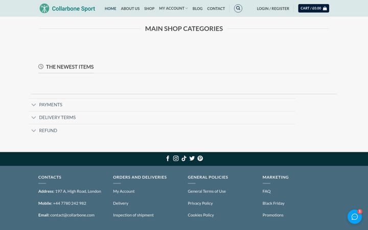368x230 pixels.
Task: Open the Cart / £0.00 button
Action: (313, 8)
